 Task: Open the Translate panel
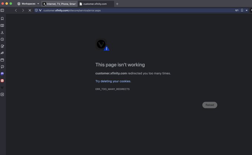pyautogui.click(x=2, y=53)
